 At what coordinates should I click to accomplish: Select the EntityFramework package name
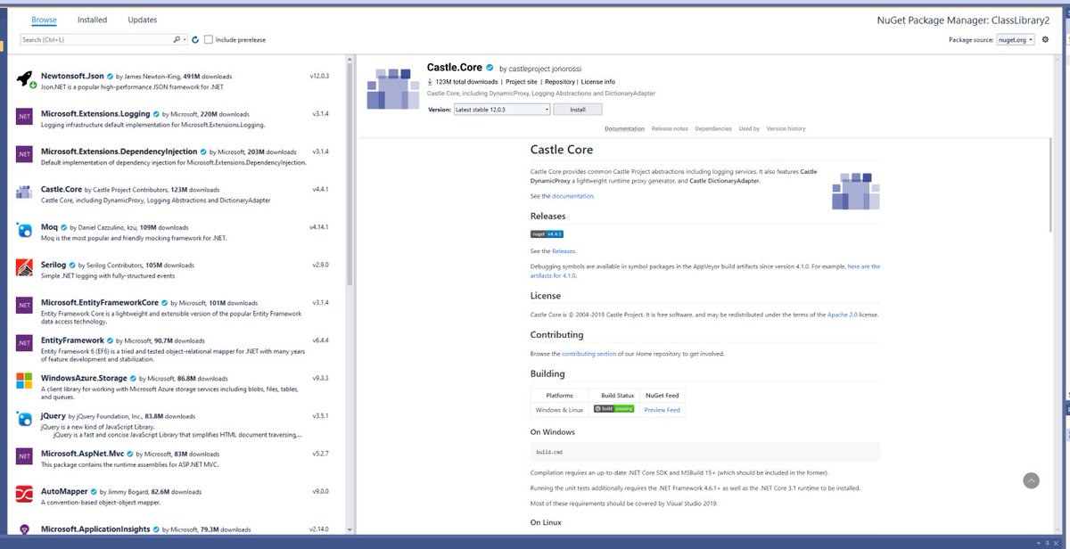(72, 340)
